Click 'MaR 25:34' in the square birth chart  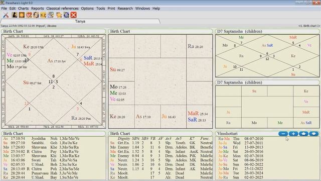click(x=198, y=114)
